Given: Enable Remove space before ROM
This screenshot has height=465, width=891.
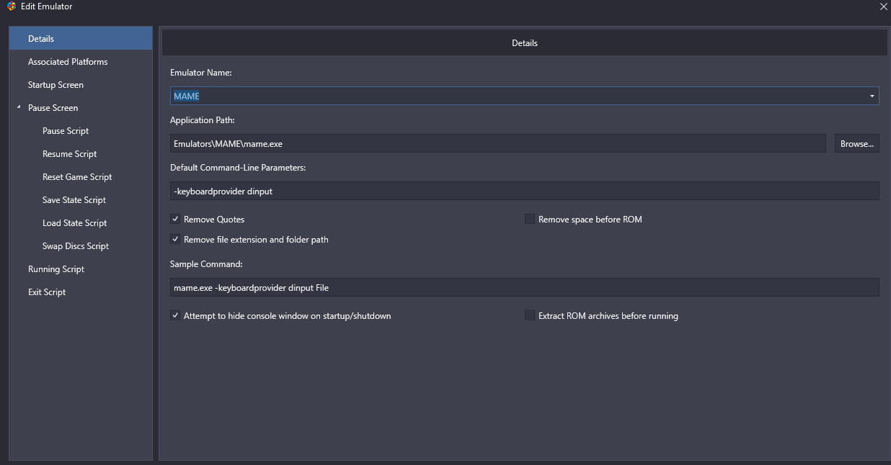Looking at the screenshot, I should [x=530, y=219].
